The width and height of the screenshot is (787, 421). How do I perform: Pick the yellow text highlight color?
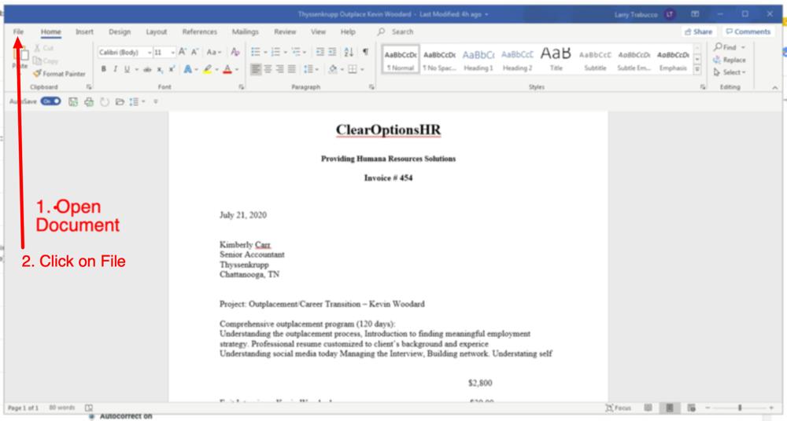click(207, 69)
